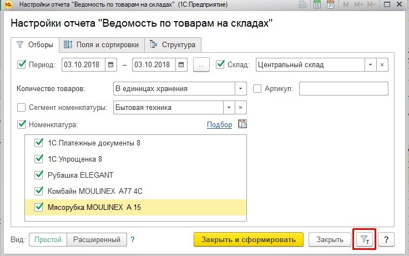Clear the Склад field with X button
The width and height of the screenshot is (409, 256).
pos(382,64)
